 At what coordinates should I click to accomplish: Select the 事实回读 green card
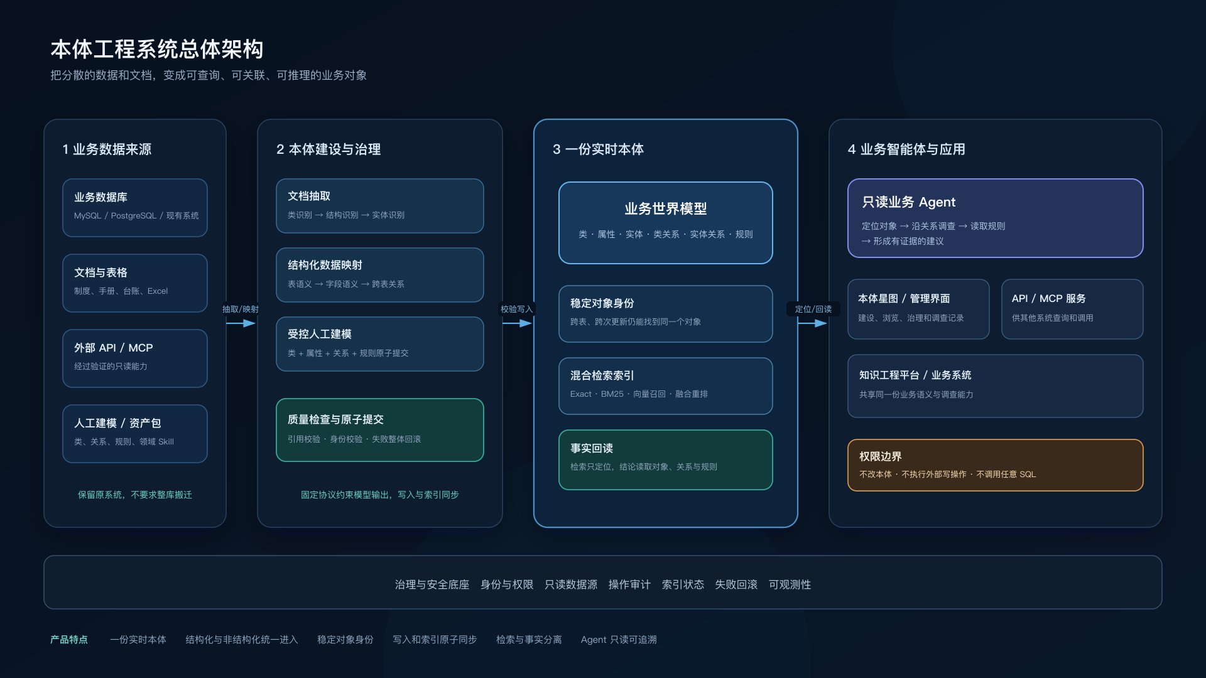pyautogui.click(x=666, y=460)
